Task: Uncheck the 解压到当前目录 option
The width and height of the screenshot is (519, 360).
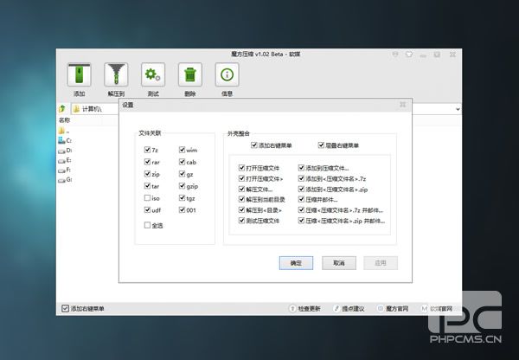Action: (x=242, y=199)
